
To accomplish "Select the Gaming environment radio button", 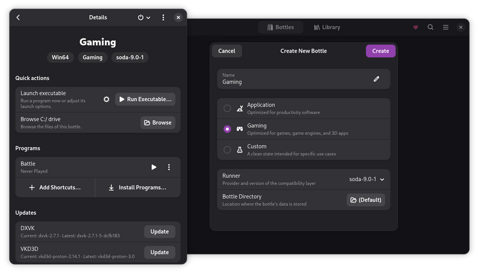I will 227,129.
